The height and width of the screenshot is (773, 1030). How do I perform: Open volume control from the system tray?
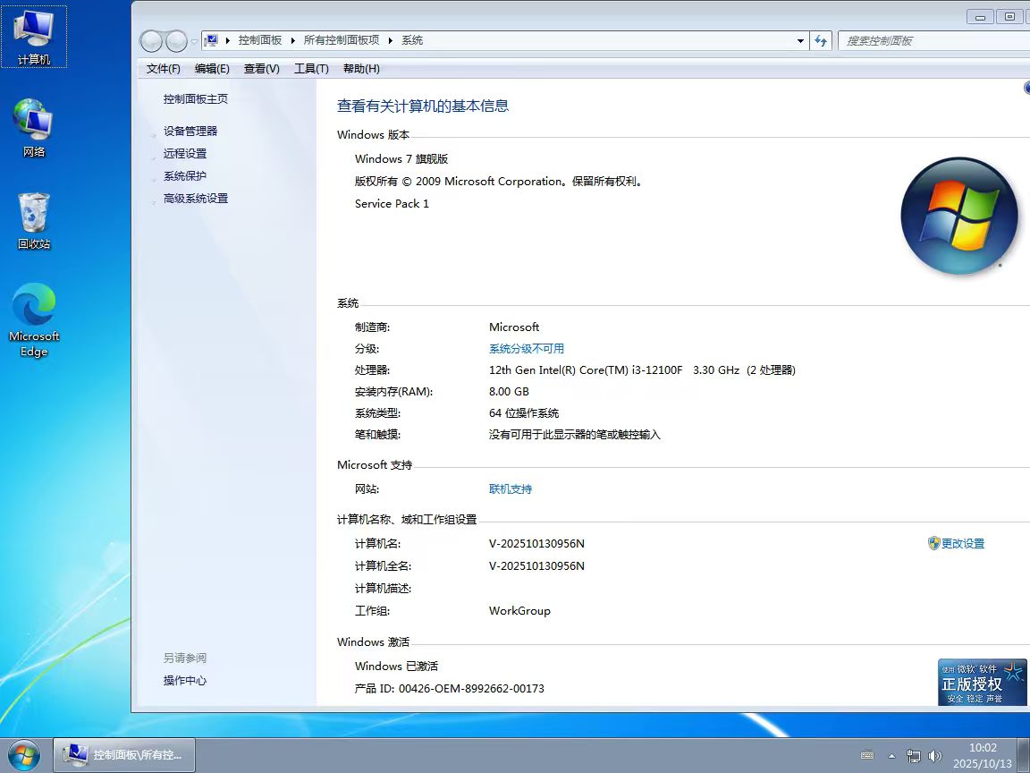[x=935, y=755]
